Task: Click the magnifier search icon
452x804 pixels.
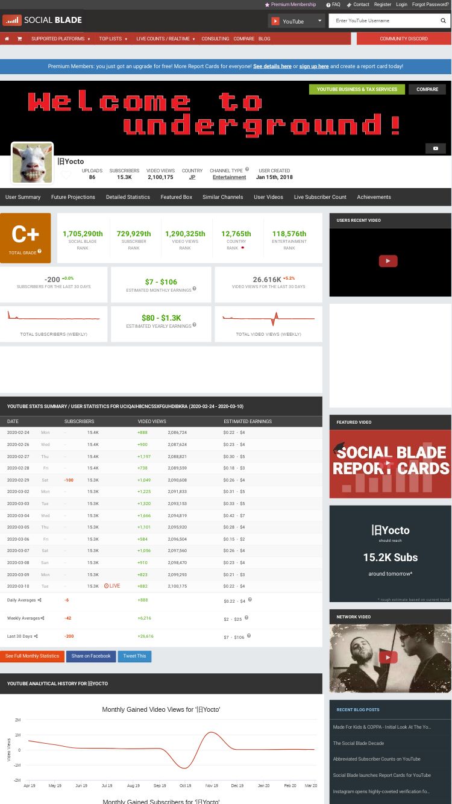Action: pos(444,20)
